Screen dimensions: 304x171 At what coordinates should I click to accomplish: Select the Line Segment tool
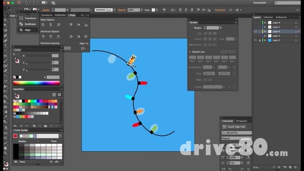[x=5, y=51]
